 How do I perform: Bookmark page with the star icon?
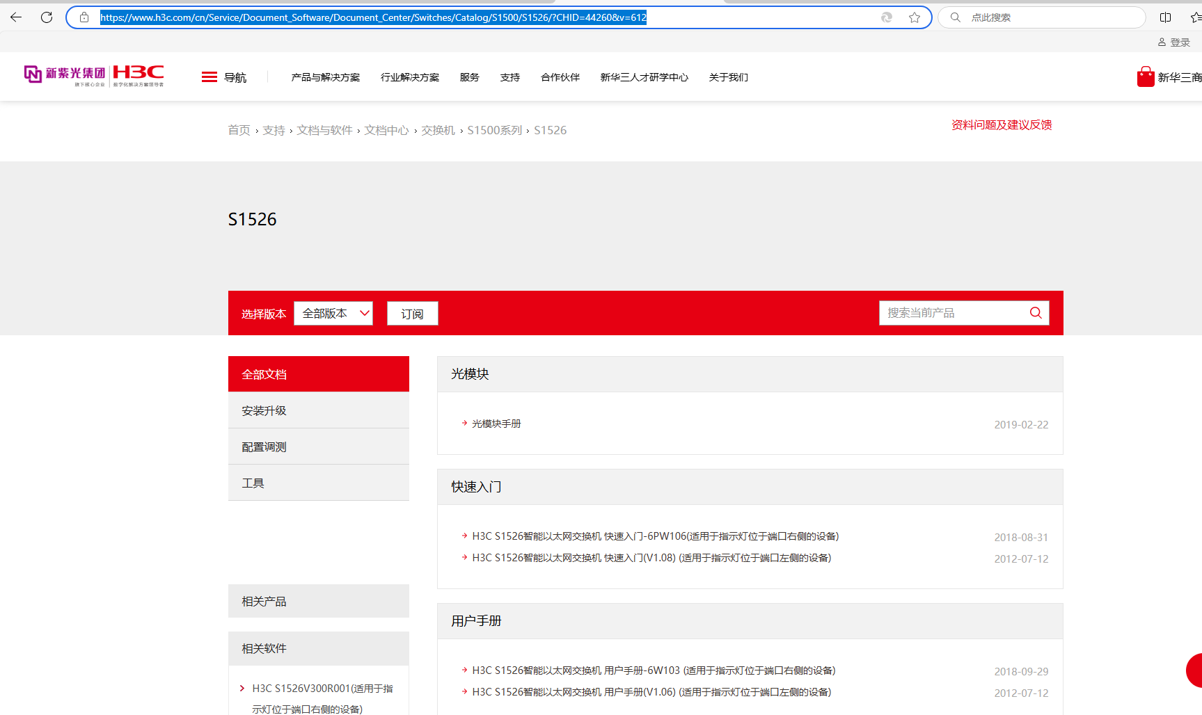914,17
